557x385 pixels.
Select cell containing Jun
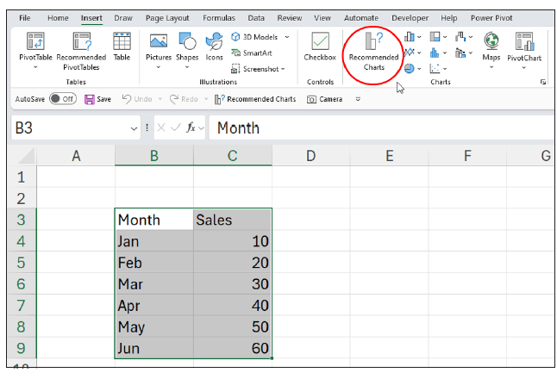tap(154, 348)
